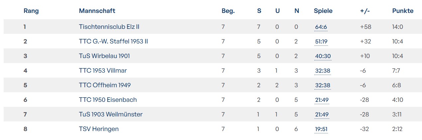Screen dimensions: 422x140
Task: Click the 40:30 games result
Action: (x=323, y=56)
